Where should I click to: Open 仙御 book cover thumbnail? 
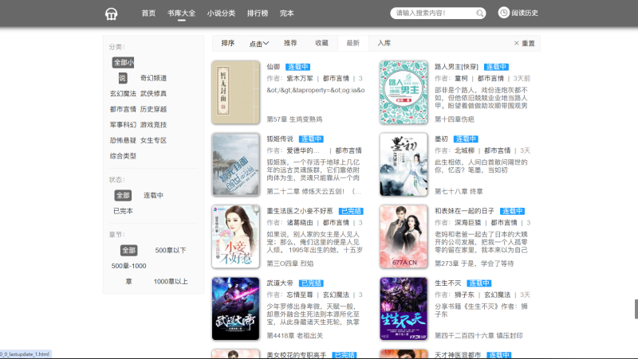click(x=235, y=92)
